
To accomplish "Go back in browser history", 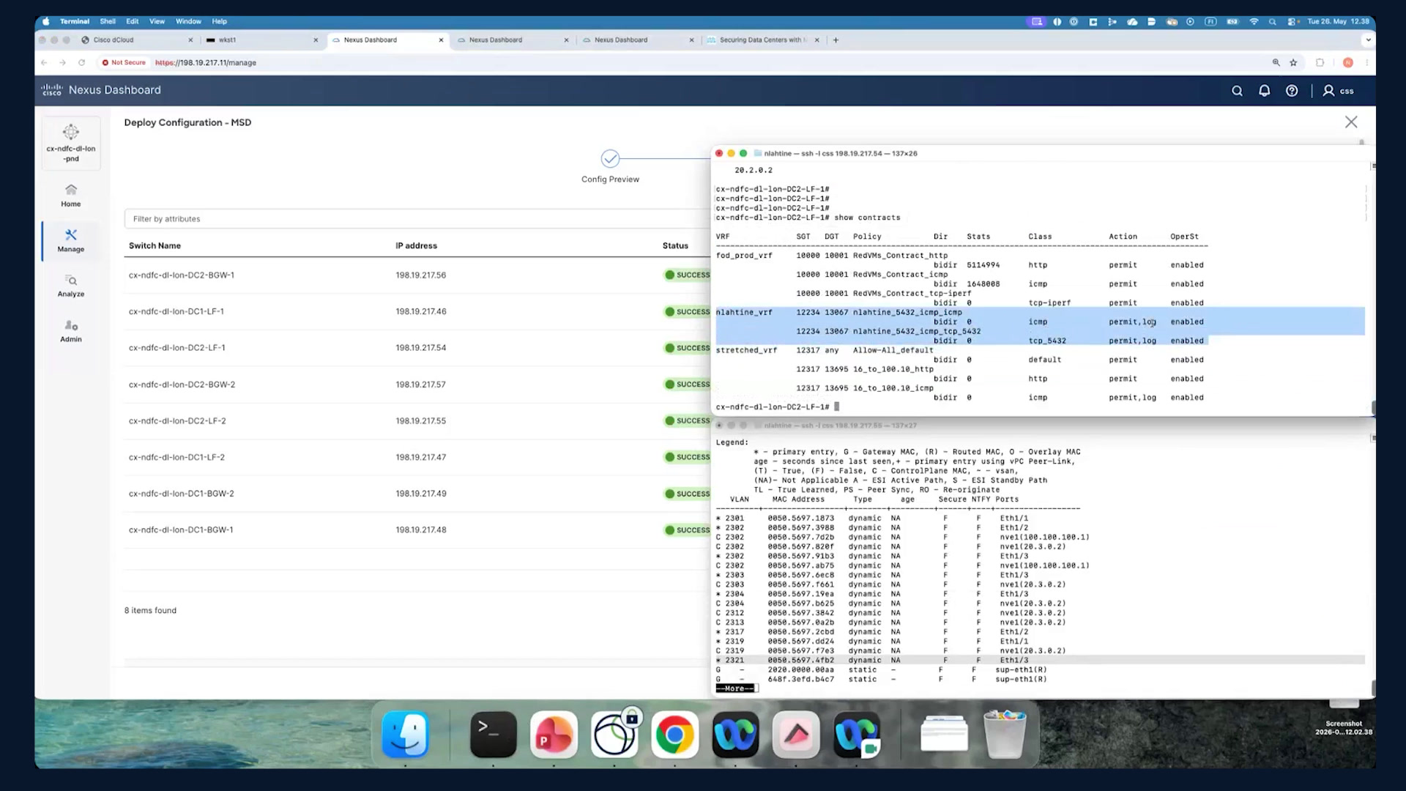I will coord(44,63).
